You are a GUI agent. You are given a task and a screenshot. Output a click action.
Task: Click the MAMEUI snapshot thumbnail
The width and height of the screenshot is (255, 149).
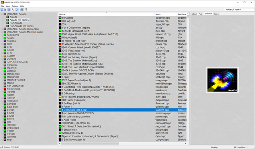(222, 80)
